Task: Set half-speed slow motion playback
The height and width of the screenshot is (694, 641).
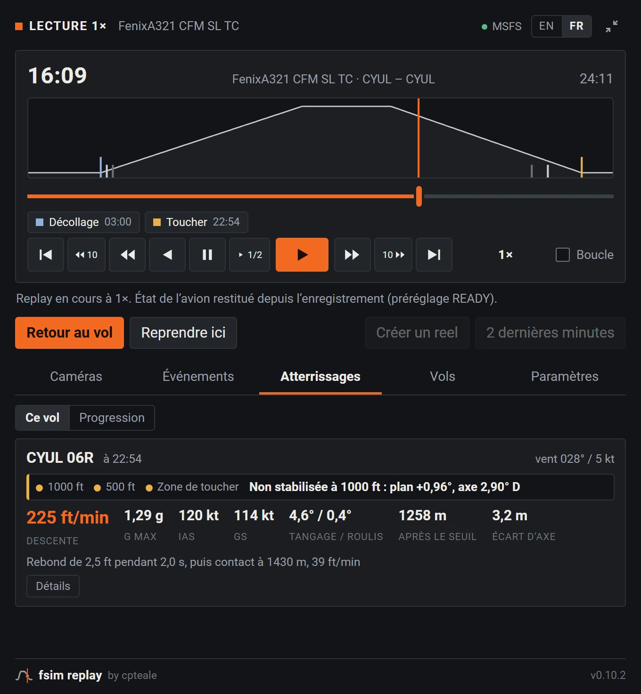Action: pyautogui.click(x=250, y=255)
